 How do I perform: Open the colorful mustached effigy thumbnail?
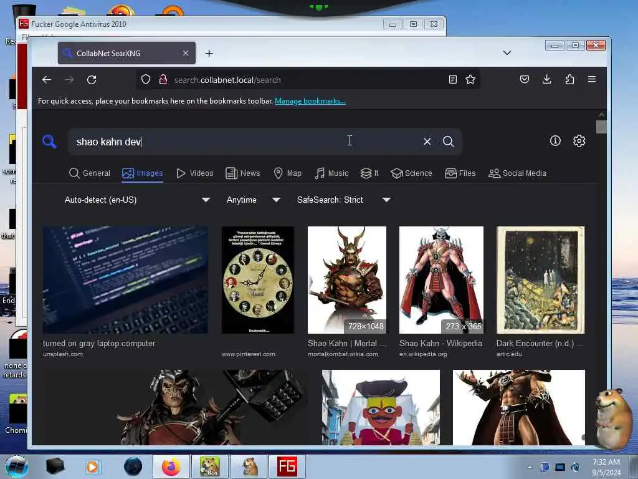pyautogui.click(x=381, y=407)
